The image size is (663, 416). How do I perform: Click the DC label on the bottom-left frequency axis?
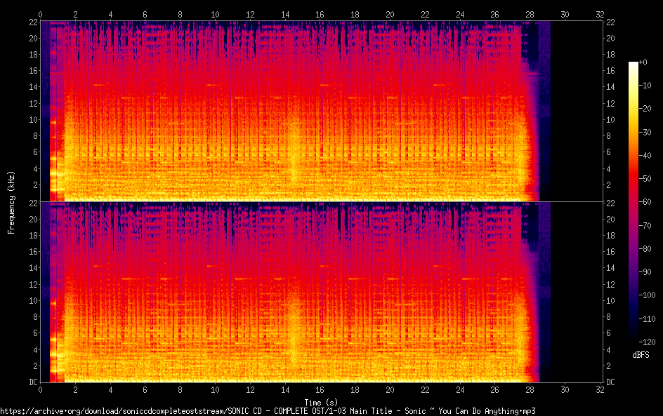coord(32,382)
